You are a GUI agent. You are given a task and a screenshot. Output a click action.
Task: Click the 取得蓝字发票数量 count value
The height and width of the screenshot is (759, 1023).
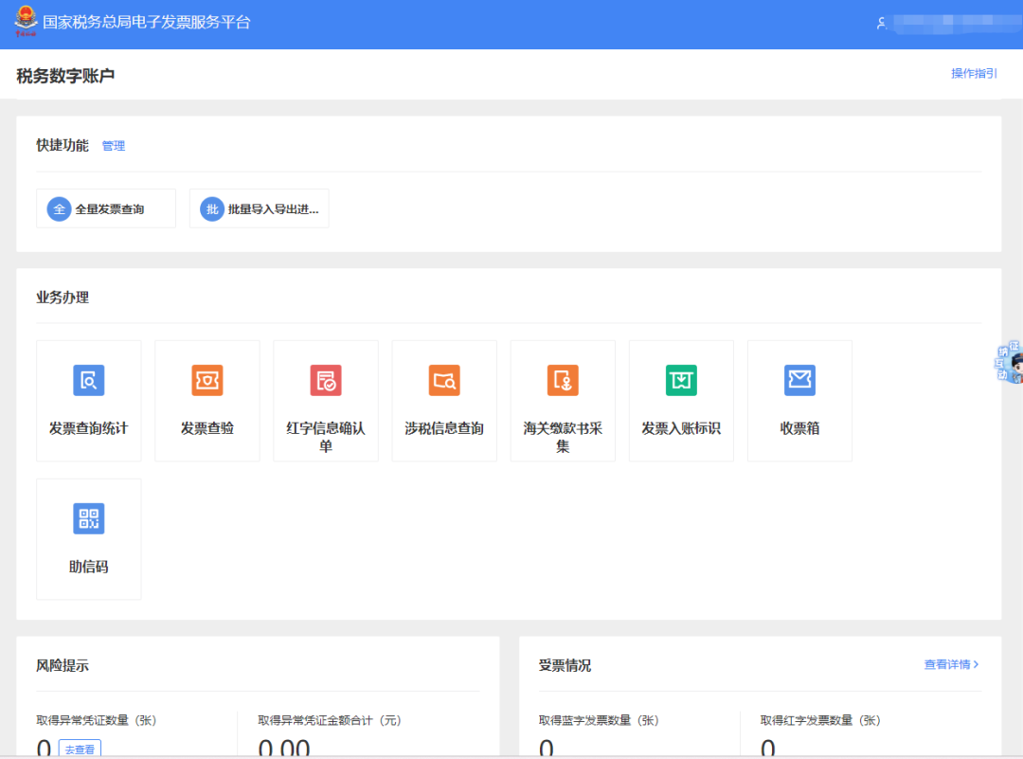[547, 749]
